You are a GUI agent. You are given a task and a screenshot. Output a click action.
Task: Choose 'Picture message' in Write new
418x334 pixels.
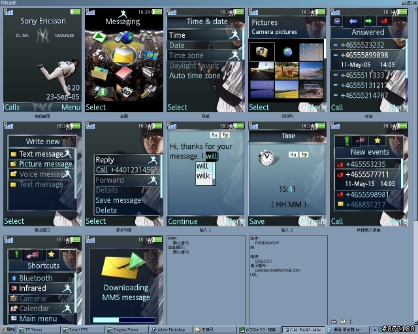click(40, 164)
